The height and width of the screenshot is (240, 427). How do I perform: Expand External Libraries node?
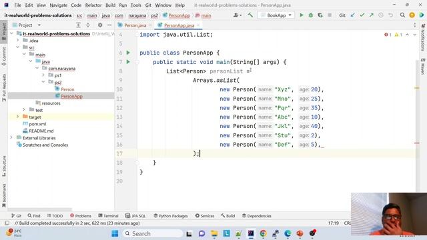click(x=12, y=138)
